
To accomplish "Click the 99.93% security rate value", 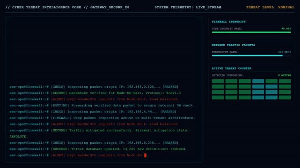I will tap(286, 28).
